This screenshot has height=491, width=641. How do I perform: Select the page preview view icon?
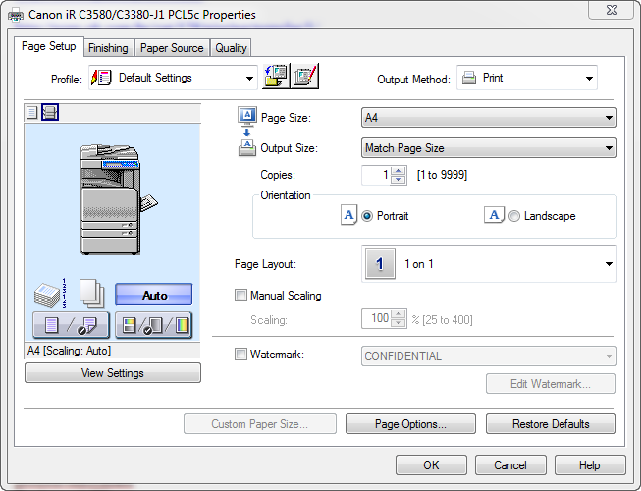point(31,112)
